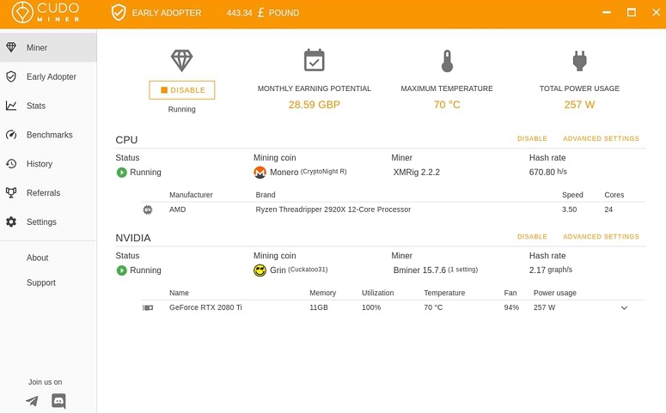666x413 pixels.
Task: Click the Grin smiley coin icon
Action: [x=260, y=270]
